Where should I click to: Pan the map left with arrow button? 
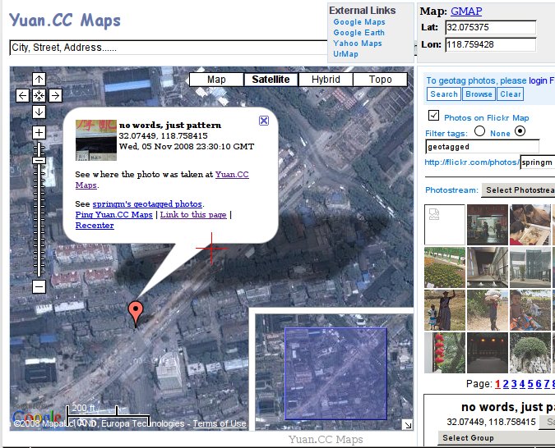23,95
